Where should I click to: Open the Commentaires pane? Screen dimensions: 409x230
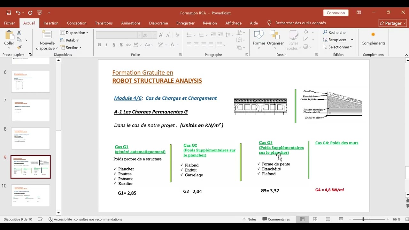click(276, 219)
